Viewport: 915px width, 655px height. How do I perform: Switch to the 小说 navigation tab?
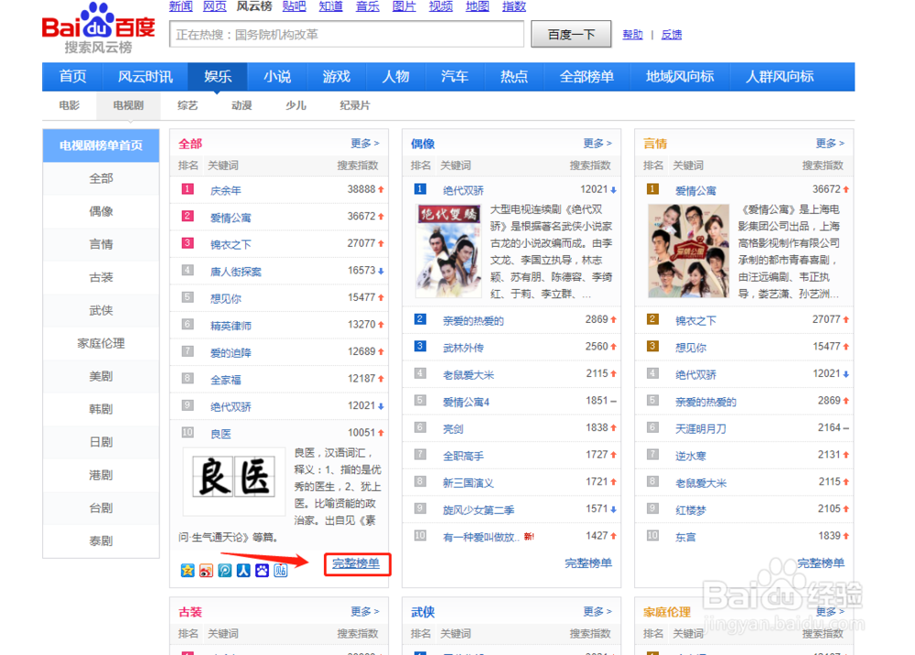point(277,77)
